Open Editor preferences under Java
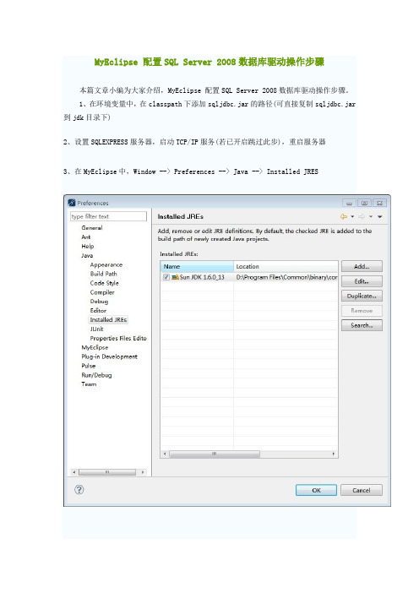Viewport: 419px width, 593px height. tap(98, 311)
